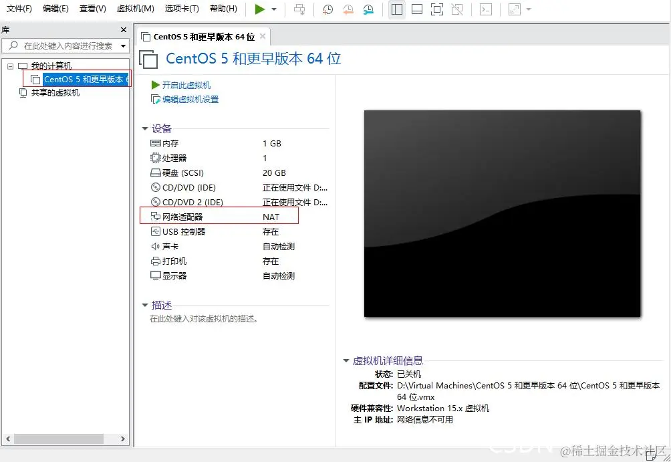Viewport: 671px width, 462px height.
Task: Open the 编辑(E) menu
Action: point(55,9)
